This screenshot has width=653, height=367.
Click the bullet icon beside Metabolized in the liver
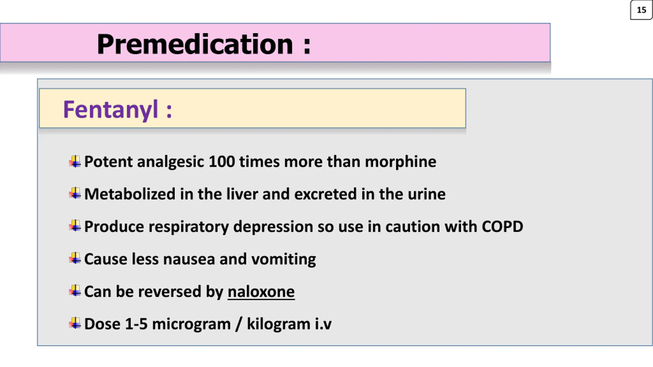click(75, 194)
